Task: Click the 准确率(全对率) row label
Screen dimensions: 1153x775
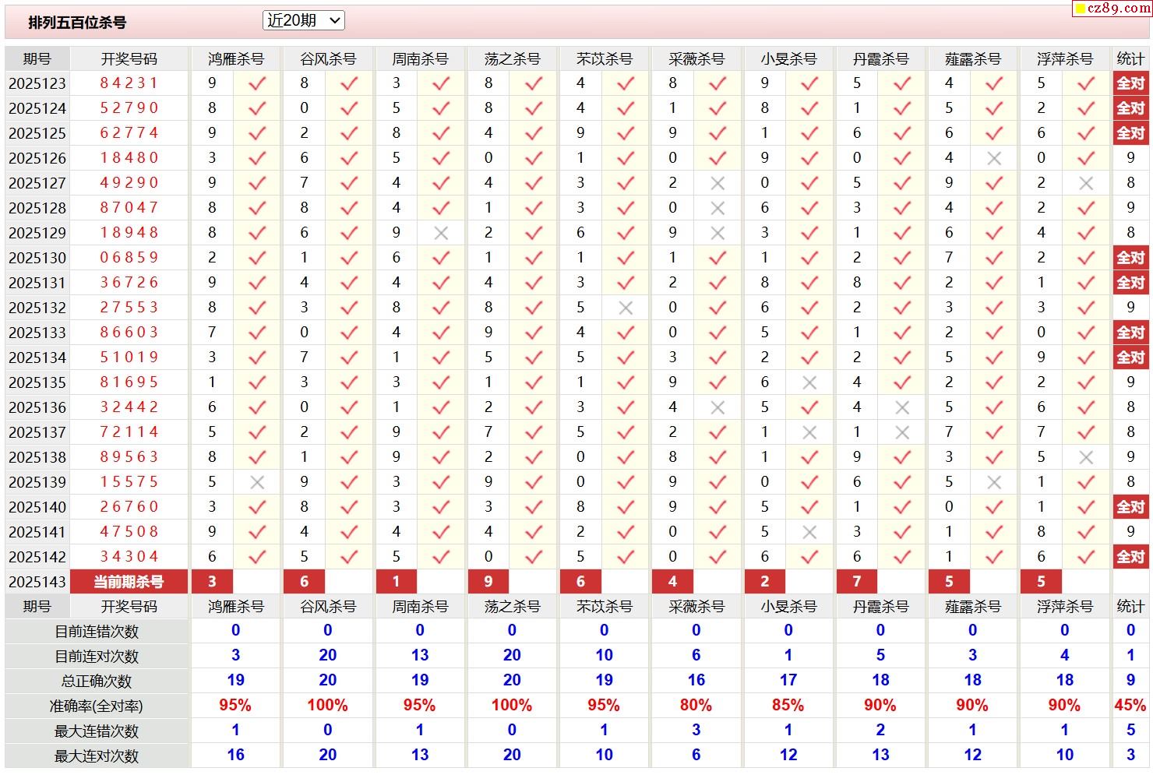Action: point(97,706)
